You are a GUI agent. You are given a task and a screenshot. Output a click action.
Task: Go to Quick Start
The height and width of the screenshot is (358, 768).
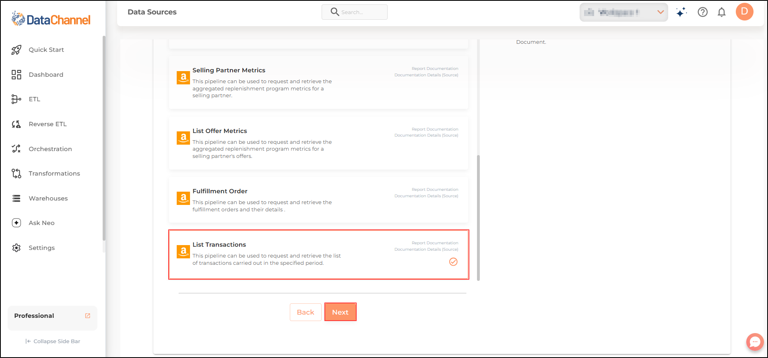(46, 50)
